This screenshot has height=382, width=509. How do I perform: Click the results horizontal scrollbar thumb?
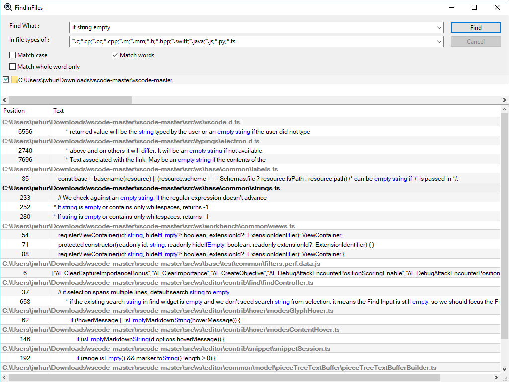coord(225,377)
